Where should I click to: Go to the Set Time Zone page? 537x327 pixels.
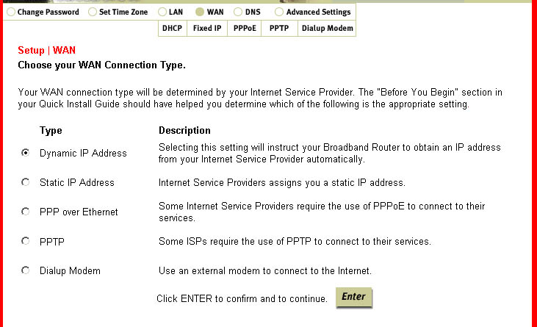[122, 12]
